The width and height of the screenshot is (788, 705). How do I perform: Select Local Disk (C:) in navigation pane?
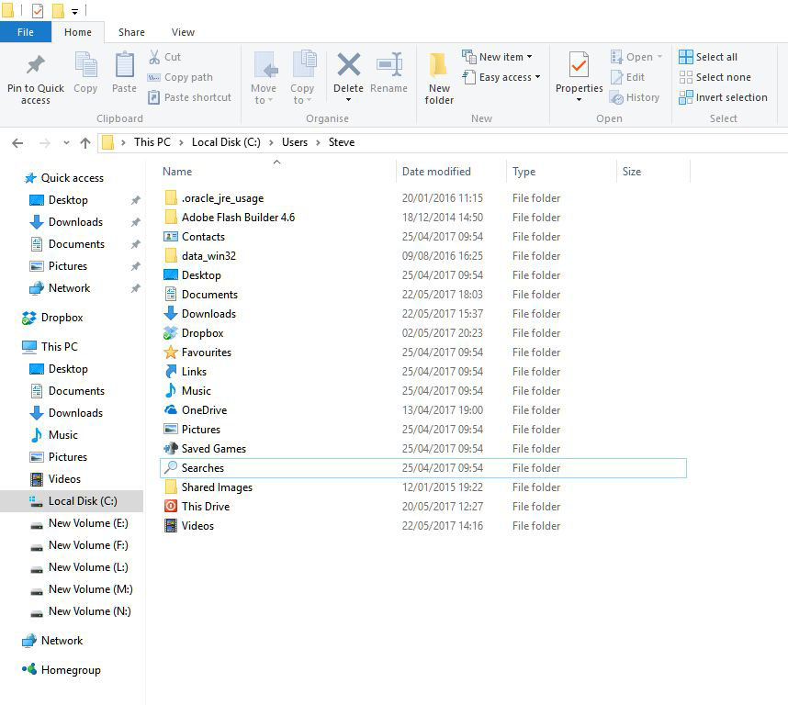tap(72, 501)
